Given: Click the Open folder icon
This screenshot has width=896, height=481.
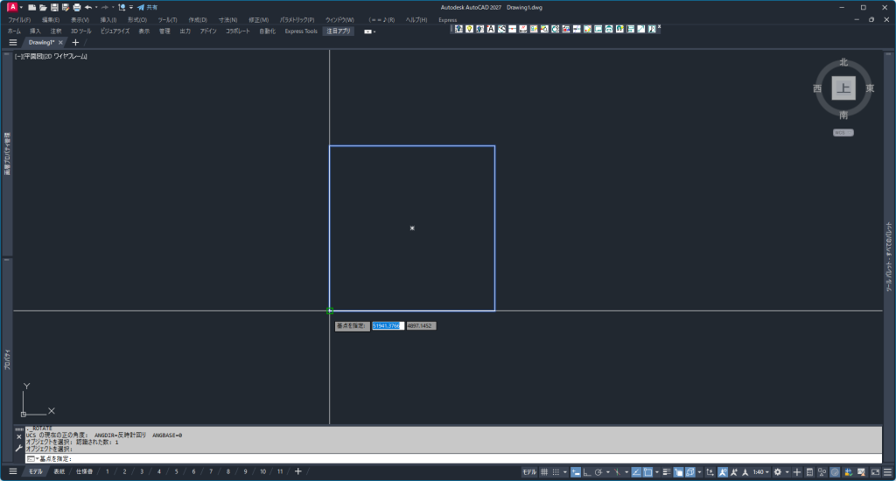Looking at the screenshot, I should (43, 7).
